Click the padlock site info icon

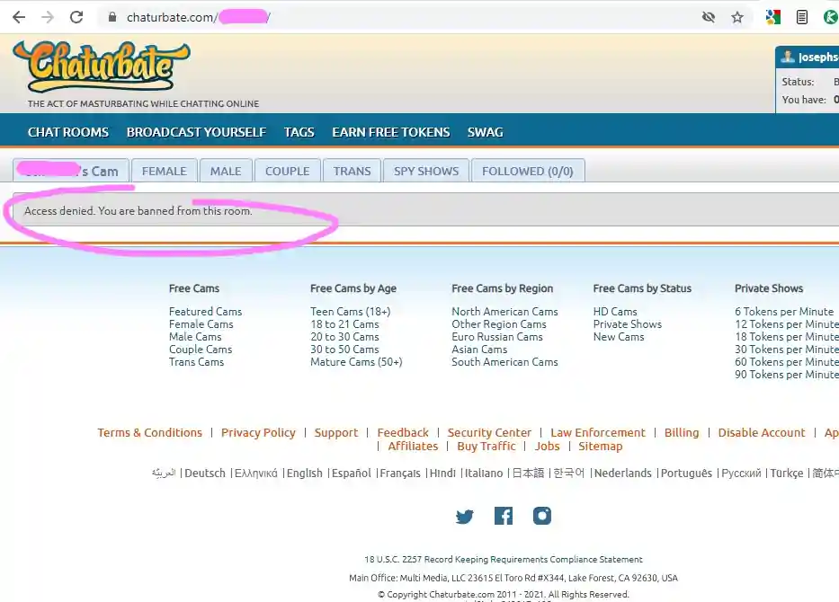click(x=112, y=17)
